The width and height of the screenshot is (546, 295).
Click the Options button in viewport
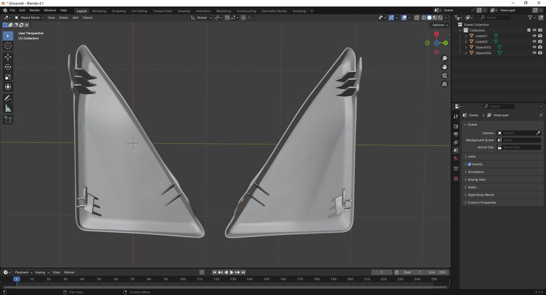tap(440, 25)
